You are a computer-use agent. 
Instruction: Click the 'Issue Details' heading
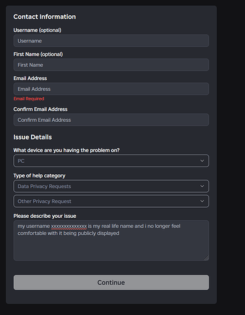click(x=33, y=137)
